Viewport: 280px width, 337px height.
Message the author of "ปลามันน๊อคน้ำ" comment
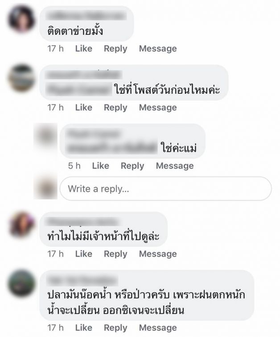click(x=158, y=328)
